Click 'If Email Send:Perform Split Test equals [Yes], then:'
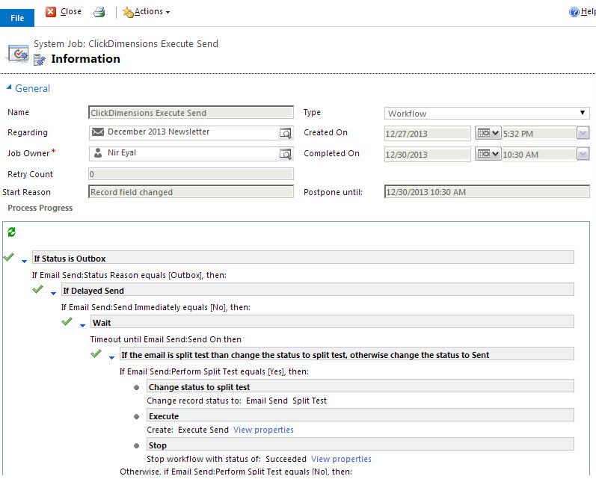Screen dimensions: 596x488 (214, 371)
